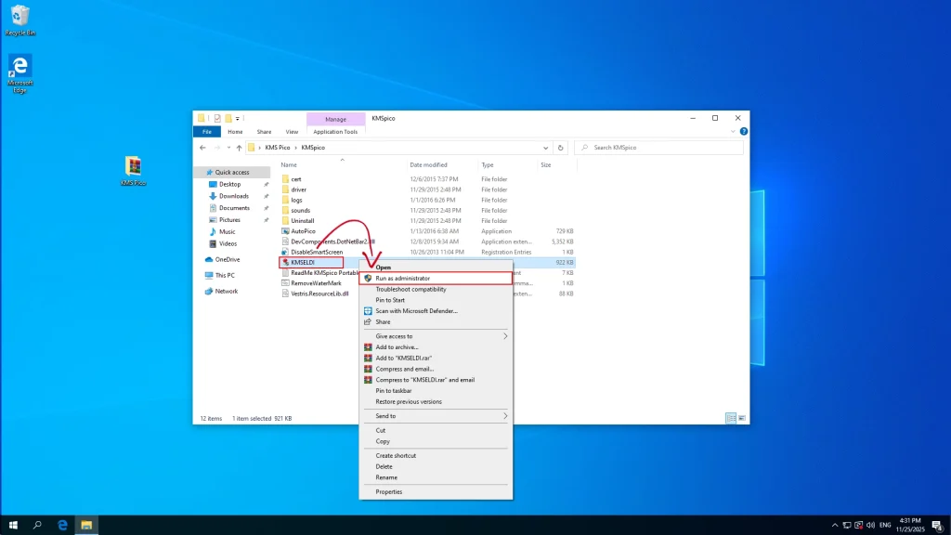Open the AutoPico application
This screenshot has height=535, width=951.
(300, 230)
